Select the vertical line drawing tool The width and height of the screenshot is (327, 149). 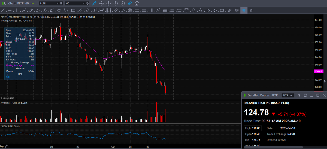(x=17, y=10)
